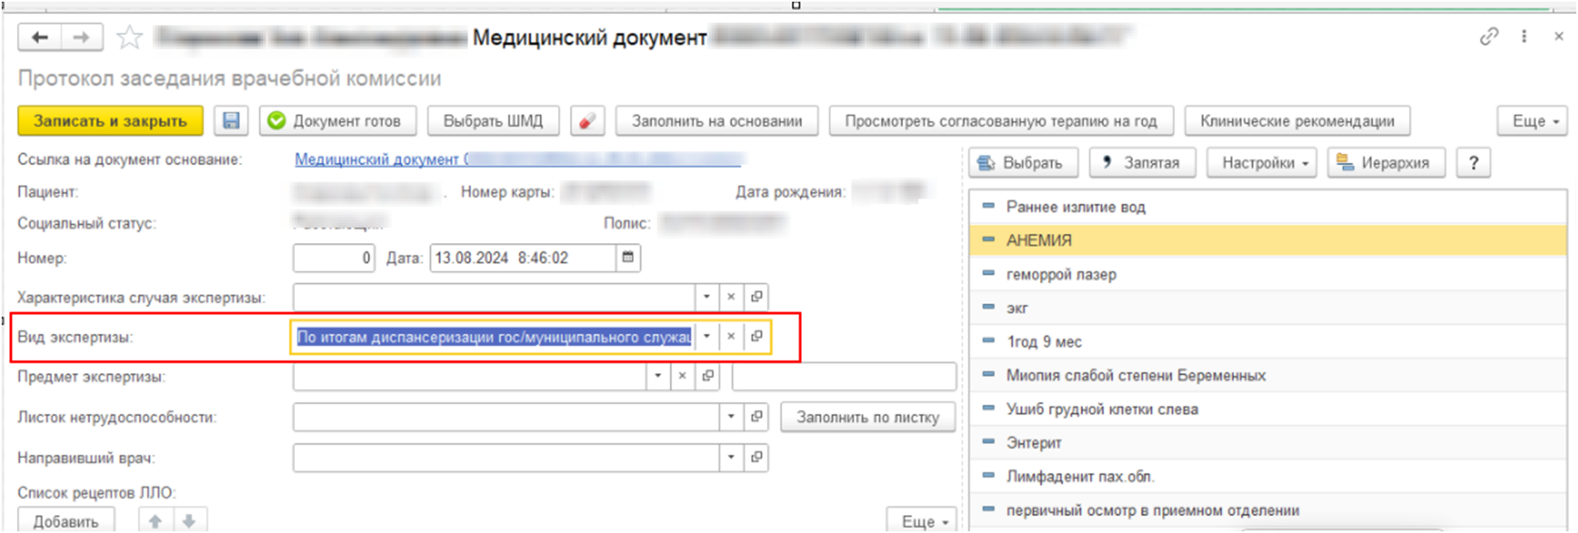Navigate back using the left arrow
The image size is (1578, 533).
40,38
